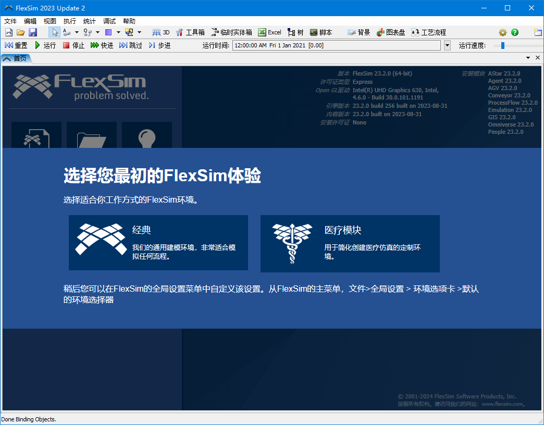
Task: Expand the selection square dropdown arrow
Action: (x=118, y=33)
